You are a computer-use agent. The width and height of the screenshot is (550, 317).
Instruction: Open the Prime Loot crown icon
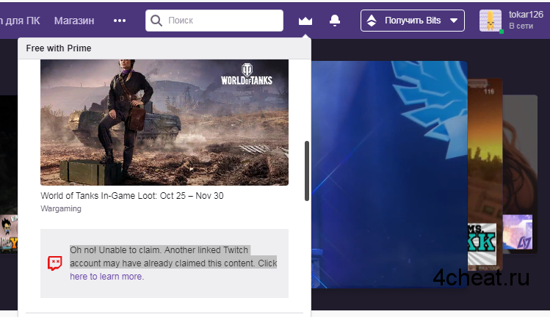coord(305,21)
